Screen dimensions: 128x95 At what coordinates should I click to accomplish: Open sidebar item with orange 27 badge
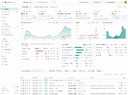click(x=10, y=27)
